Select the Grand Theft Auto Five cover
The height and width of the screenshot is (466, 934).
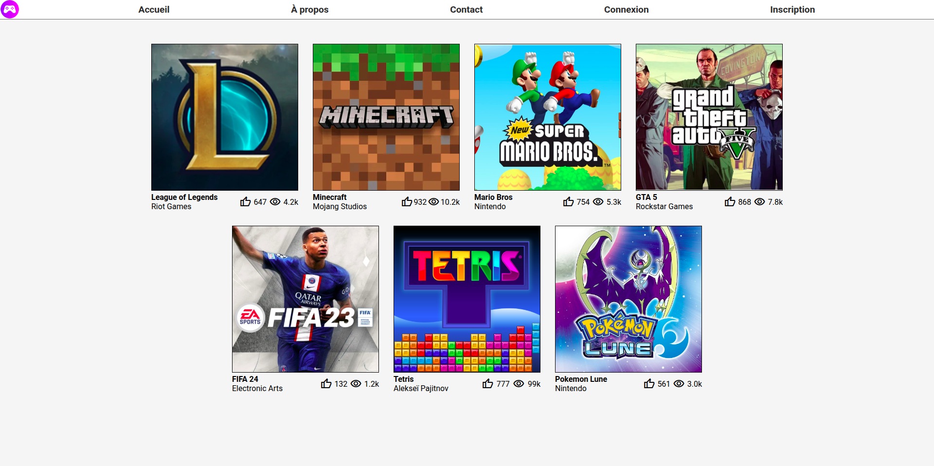(709, 117)
